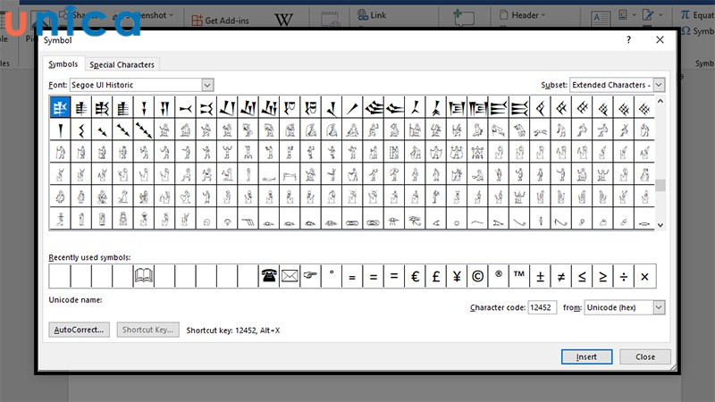Click the Font name text box

(136, 85)
